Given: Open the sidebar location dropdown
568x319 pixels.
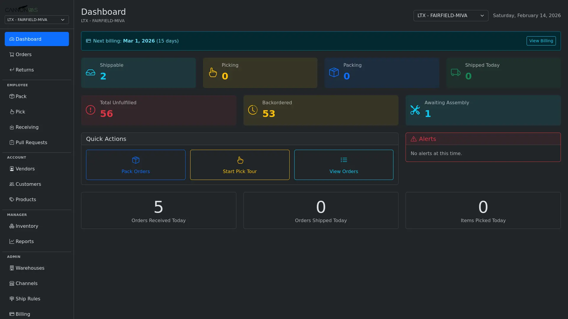Looking at the screenshot, I should [x=36, y=19].
